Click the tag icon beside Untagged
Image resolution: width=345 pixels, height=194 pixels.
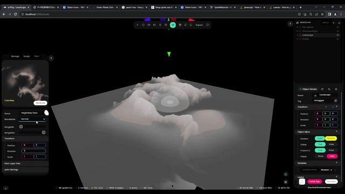pos(335,101)
